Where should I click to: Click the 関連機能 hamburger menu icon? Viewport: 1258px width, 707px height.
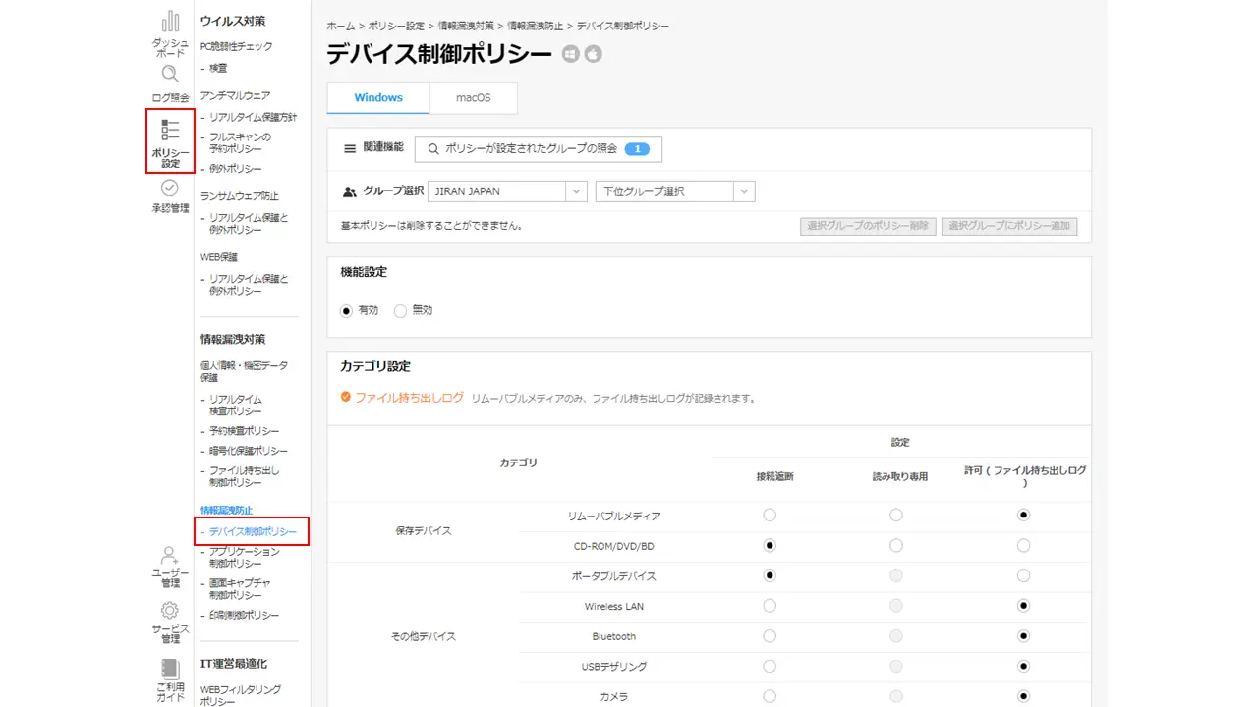[x=349, y=148]
